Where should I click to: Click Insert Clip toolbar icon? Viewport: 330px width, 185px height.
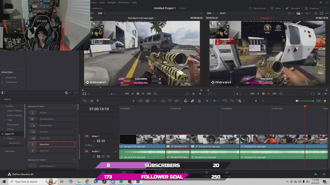point(163,101)
